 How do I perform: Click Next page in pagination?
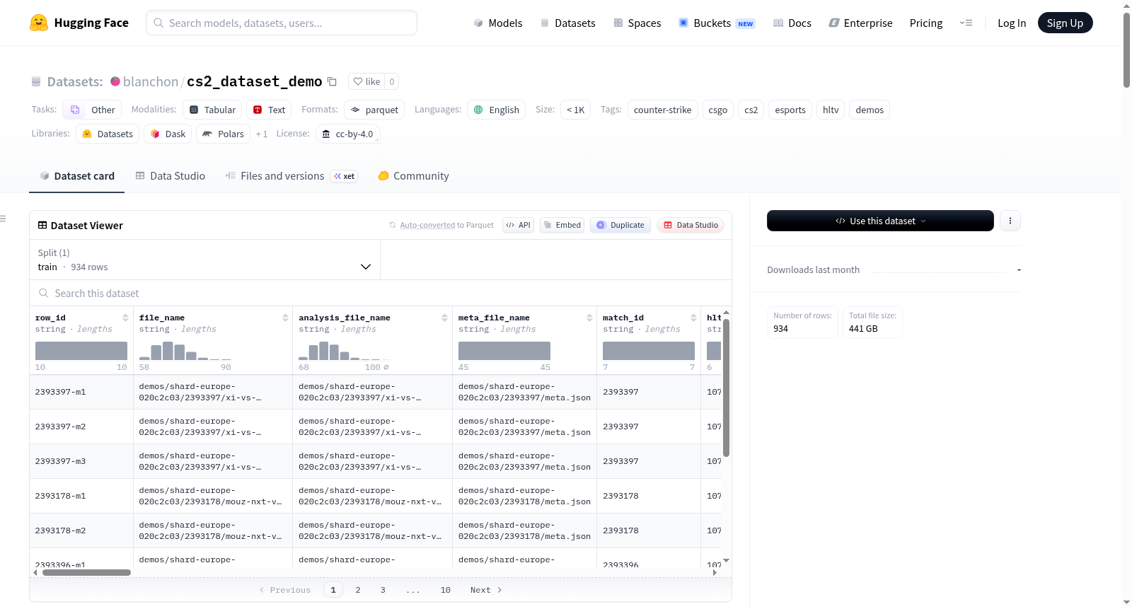coord(486,590)
